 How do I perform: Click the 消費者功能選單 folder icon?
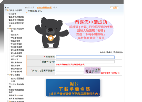8,10
